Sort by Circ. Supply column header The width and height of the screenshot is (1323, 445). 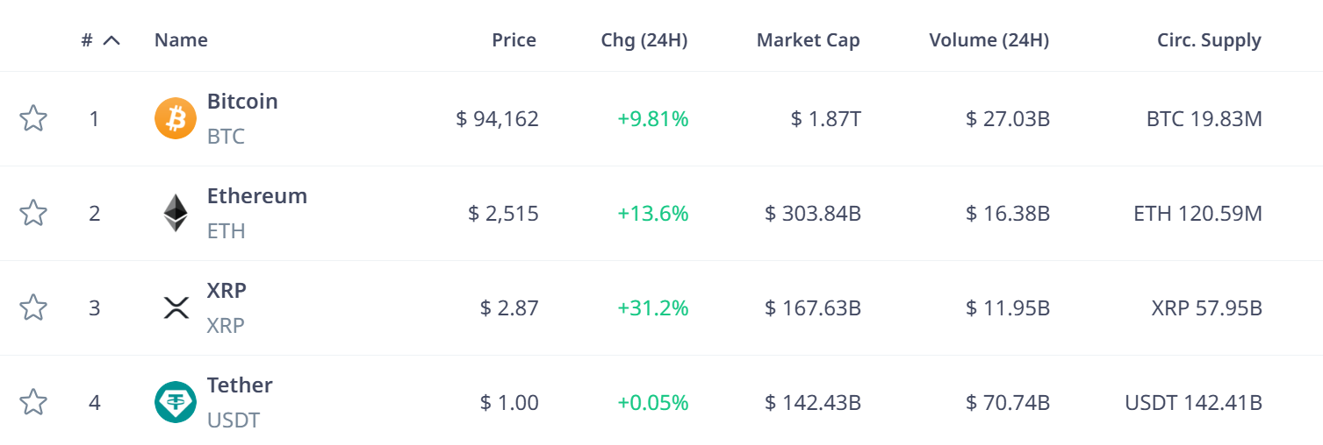(x=1209, y=40)
